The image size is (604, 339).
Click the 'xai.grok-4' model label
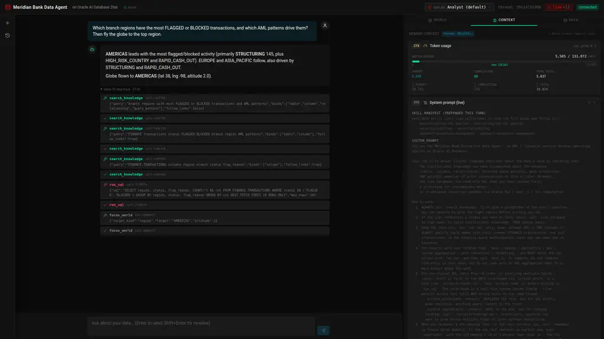coord(585,46)
